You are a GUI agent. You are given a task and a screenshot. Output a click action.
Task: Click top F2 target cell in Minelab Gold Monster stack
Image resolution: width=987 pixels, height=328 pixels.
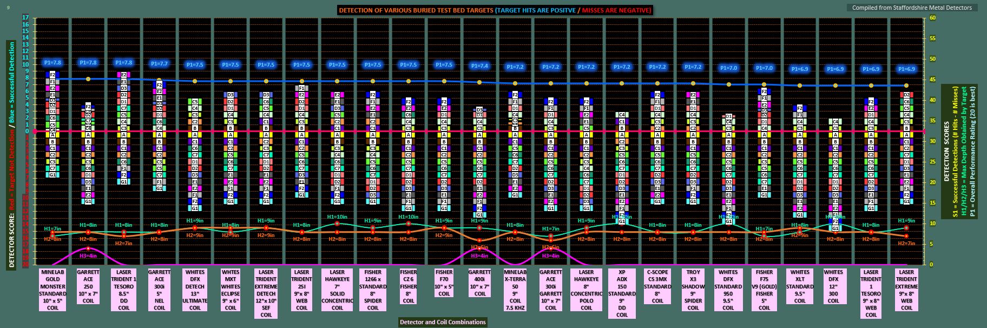point(52,74)
